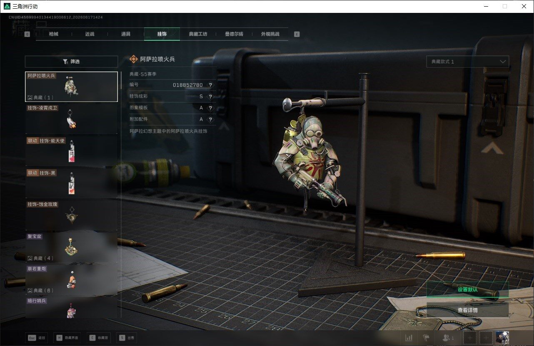Screen dimensions: 534x346
Task: Click the picture icon beside 典藏（6）
Action: 30,290
